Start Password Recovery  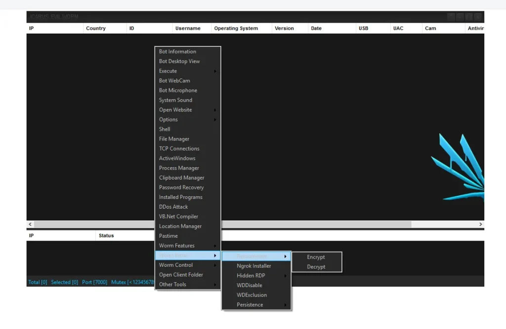click(x=181, y=187)
